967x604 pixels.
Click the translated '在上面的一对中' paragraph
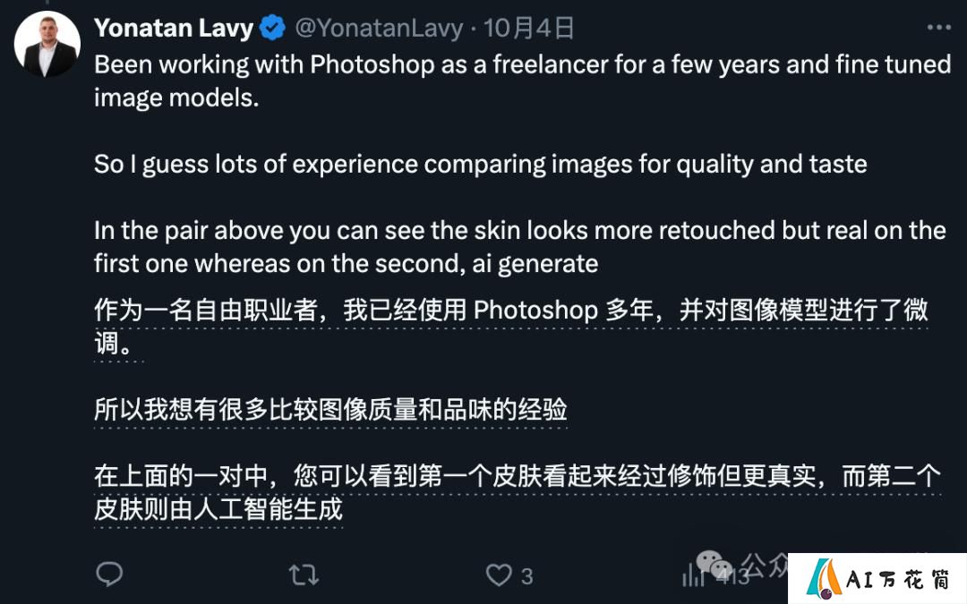518,492
